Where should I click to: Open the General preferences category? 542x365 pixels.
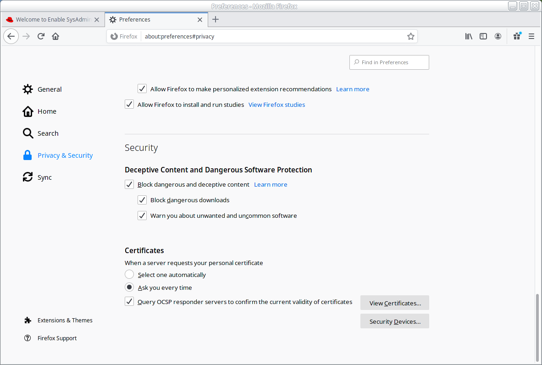pos(49,89)
